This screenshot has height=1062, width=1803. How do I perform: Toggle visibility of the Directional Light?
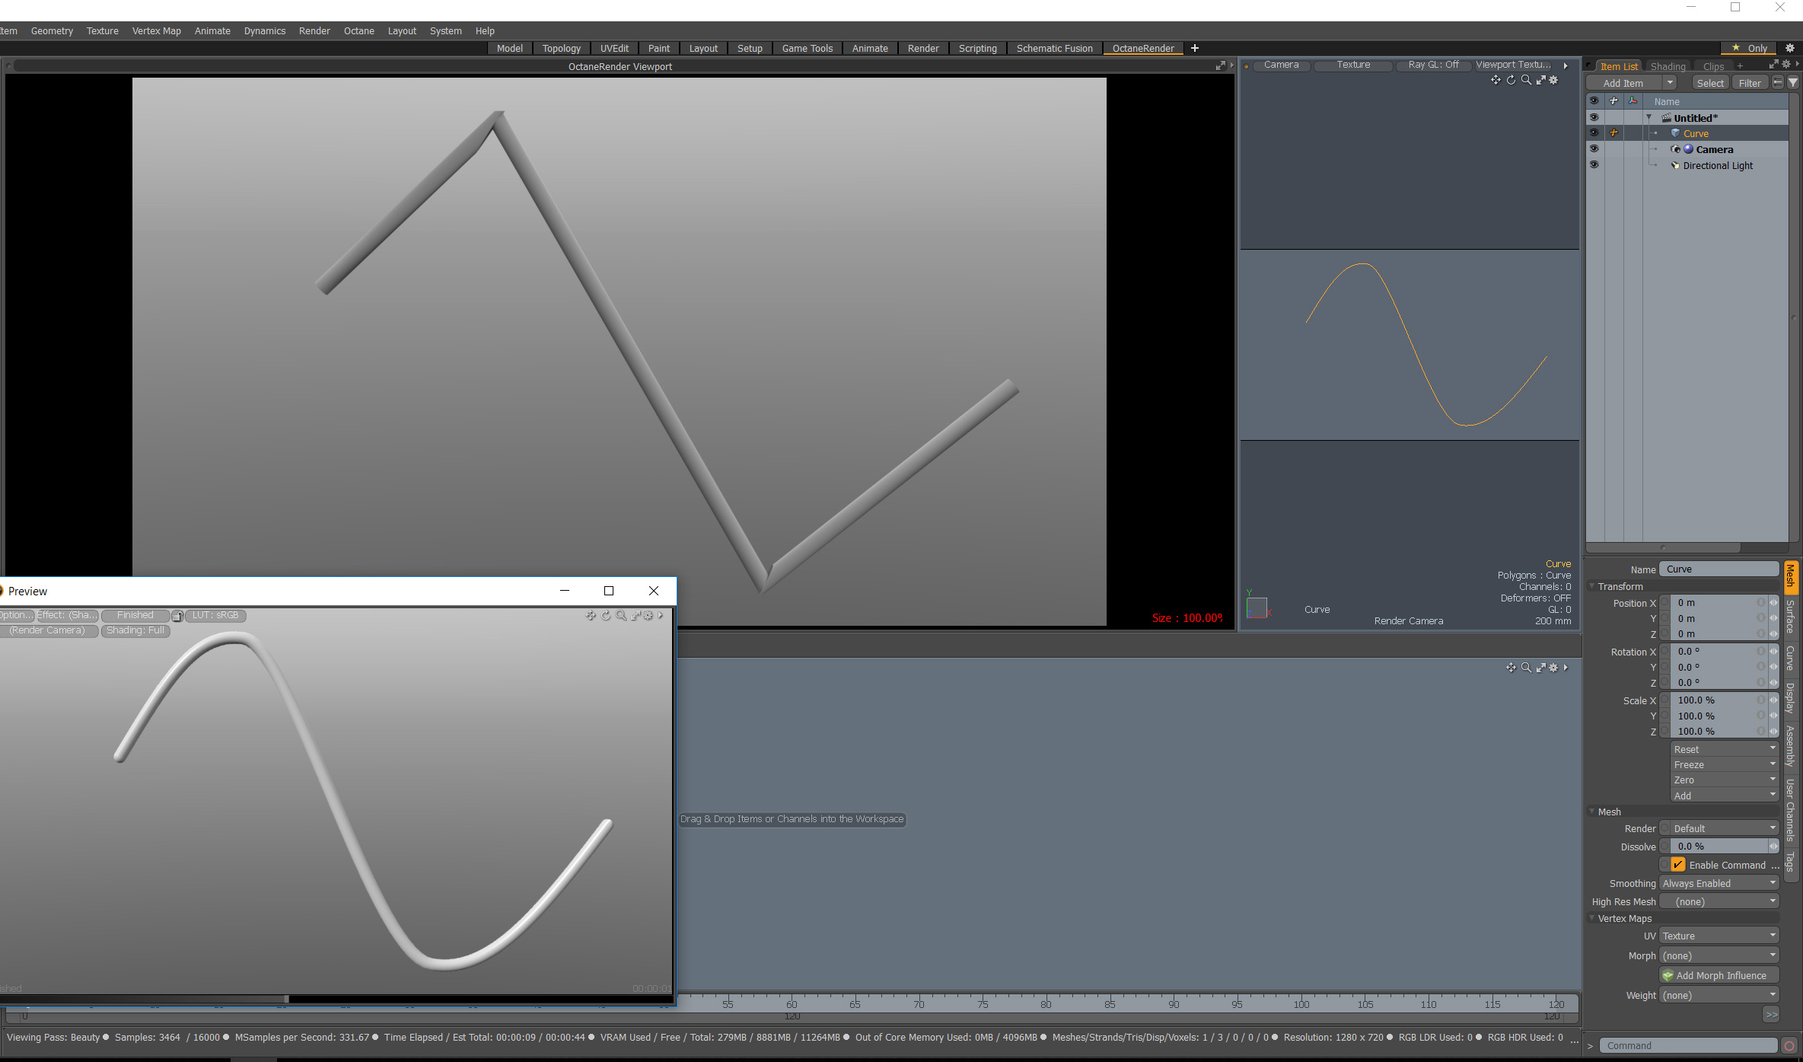[x=1594, y=165]
